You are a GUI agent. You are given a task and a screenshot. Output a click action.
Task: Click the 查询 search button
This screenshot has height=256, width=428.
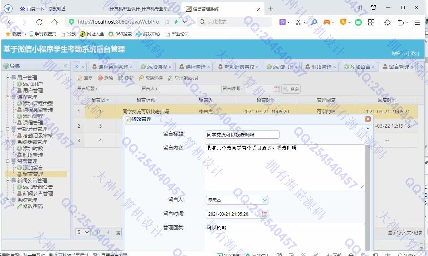coord(291,89)
